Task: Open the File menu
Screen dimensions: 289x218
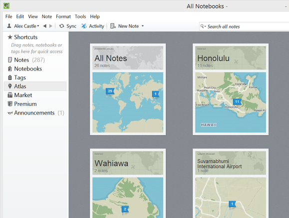Action: click(8, 16)
